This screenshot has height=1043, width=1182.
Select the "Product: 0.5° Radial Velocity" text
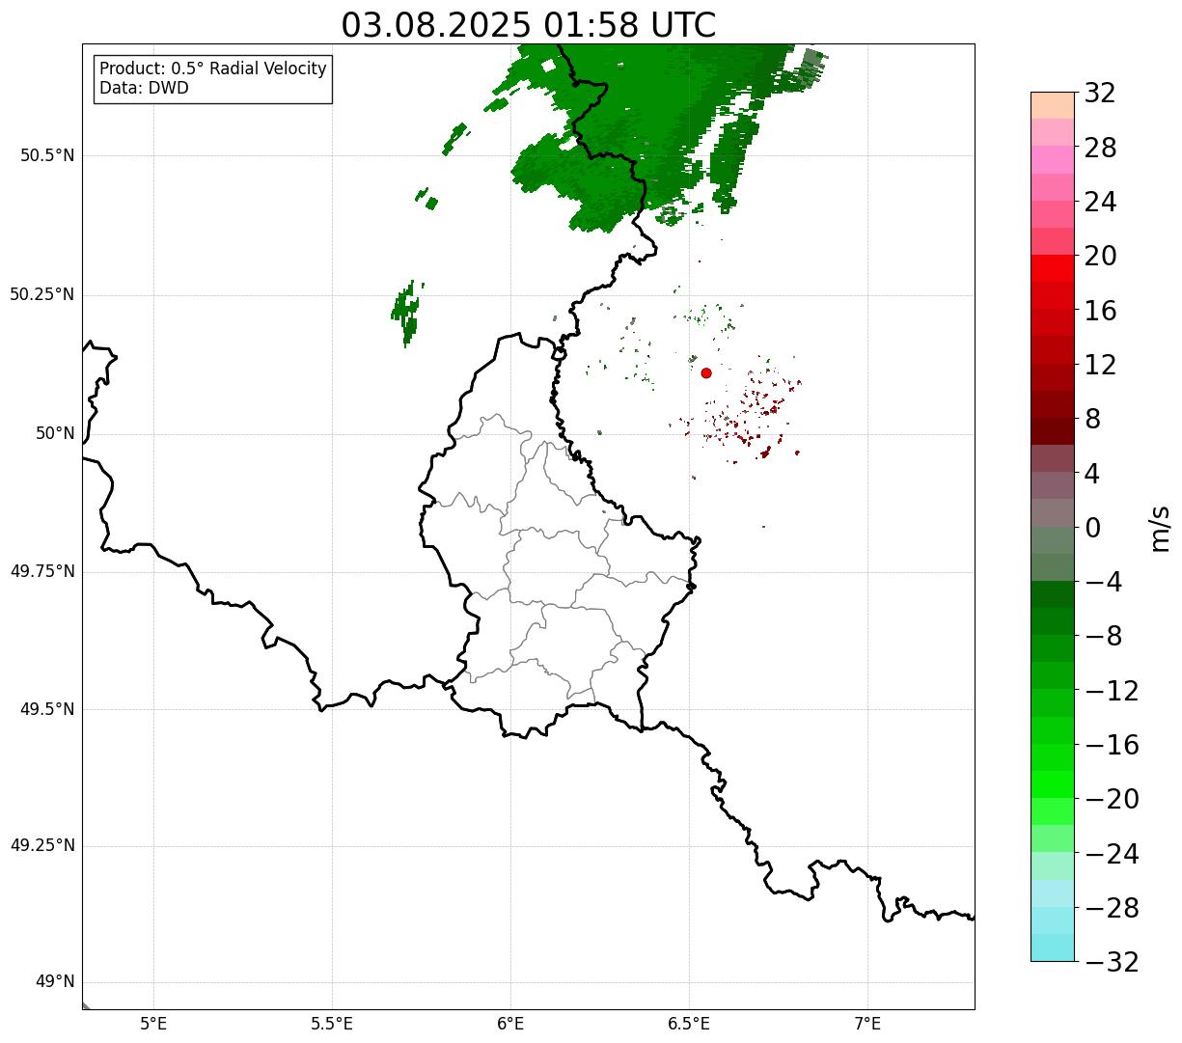pos(213,69)
